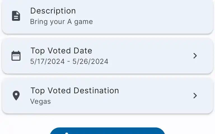The image size is (215, 134).
Task: Click the 5/17/2024 - 5/26/2024 date range
Action: click(x=69, y=61)
